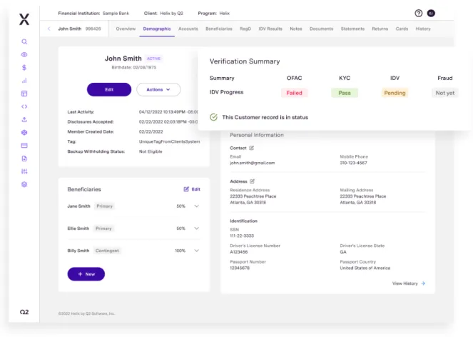Open the Actions dropdown
This screenshot has width=473, height=337.
(x=158, y=89)
